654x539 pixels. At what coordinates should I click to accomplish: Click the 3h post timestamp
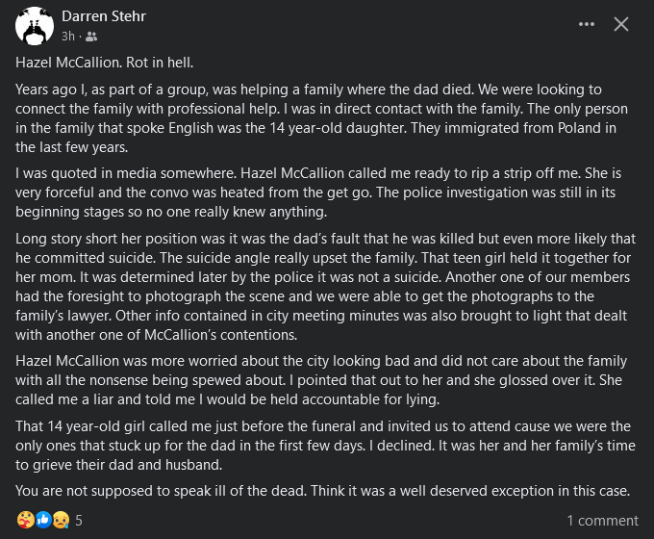[67, 37]
